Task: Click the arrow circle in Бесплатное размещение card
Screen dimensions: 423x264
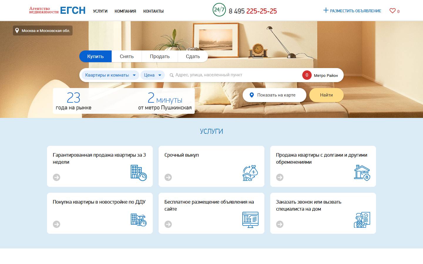Action: pos(168,224)
